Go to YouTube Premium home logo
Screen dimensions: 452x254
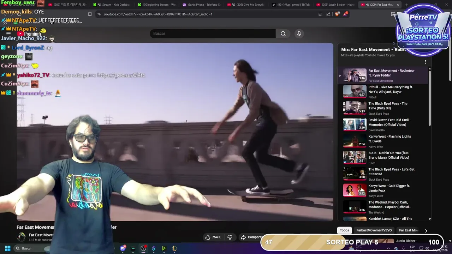pyautogui.click(x=29, y=34)
